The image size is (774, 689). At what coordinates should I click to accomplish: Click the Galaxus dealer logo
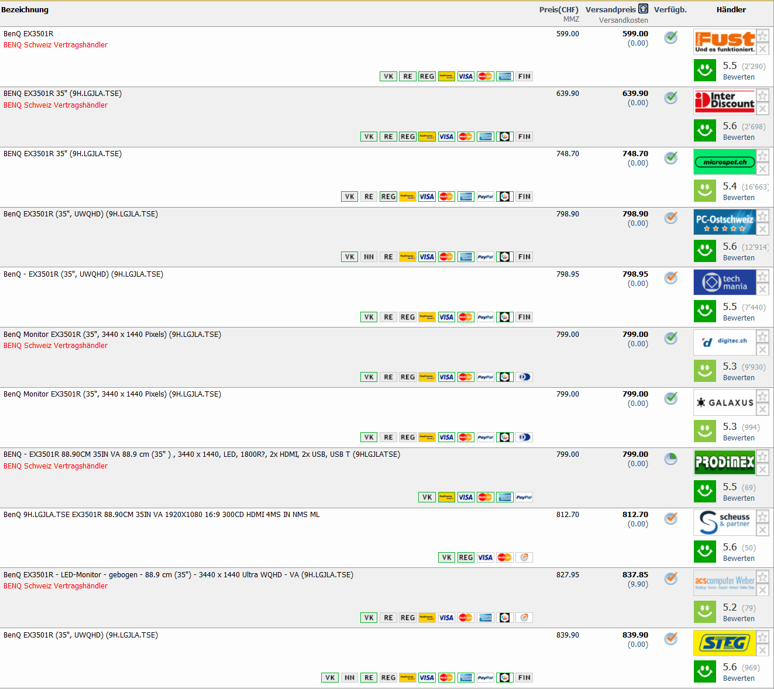point(724,402)
